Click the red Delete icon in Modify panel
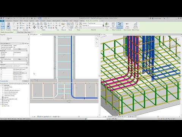This screenshot has width=182, height=137. coord(53,28)
